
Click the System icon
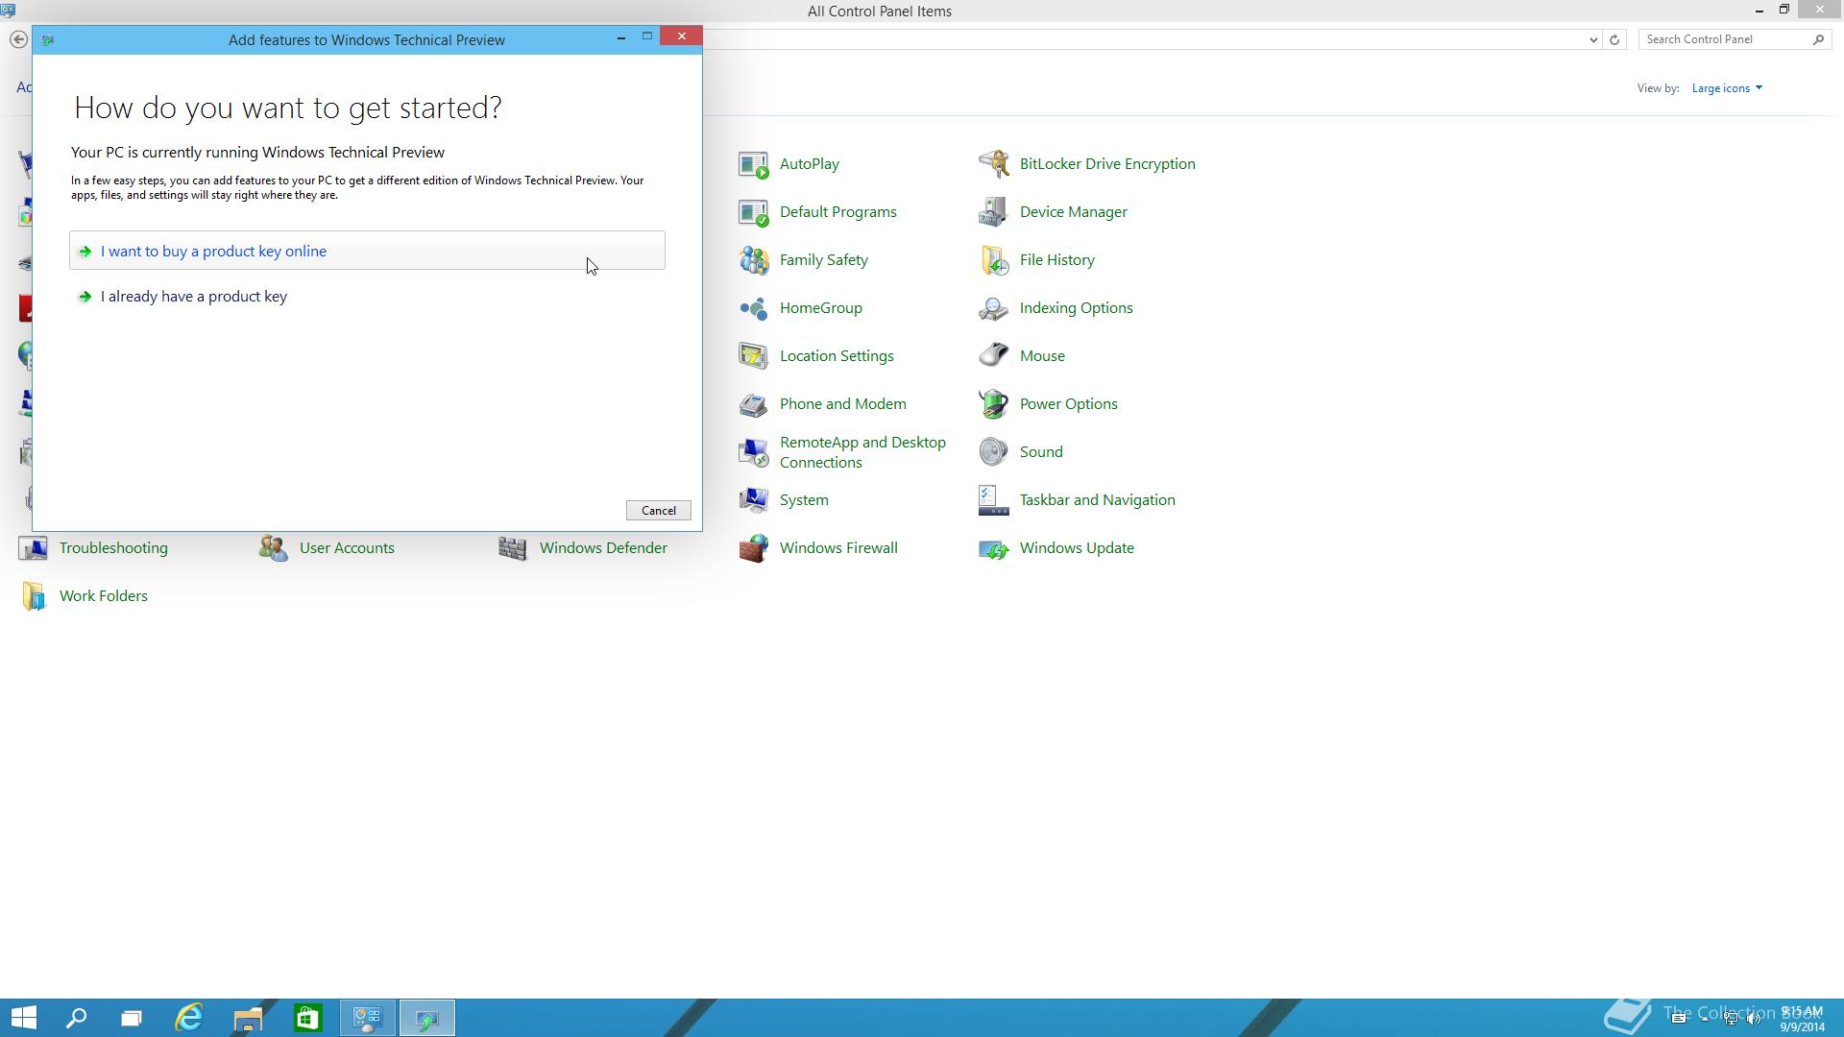coord(753,500)
